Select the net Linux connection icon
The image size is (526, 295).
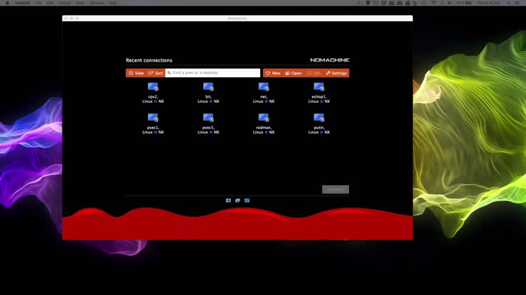tap(264, 87)
